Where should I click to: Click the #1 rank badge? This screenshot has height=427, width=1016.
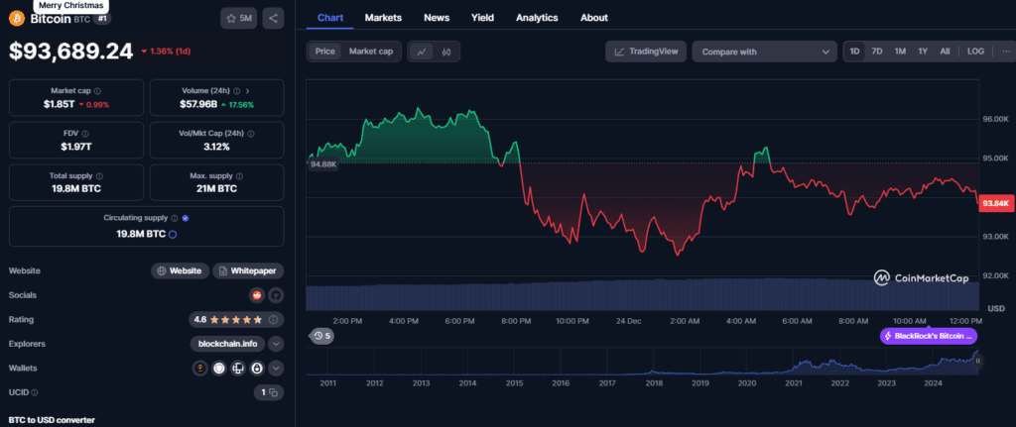[102, 19]
